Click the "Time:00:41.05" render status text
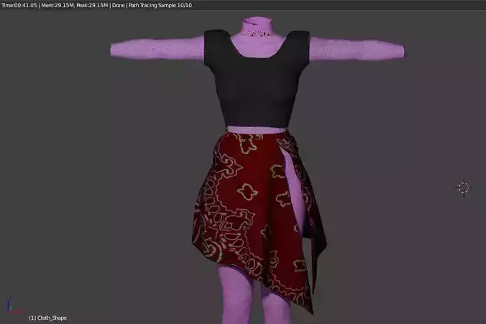The width and height of the screenshot is (486, 324). tap(19, 5)
